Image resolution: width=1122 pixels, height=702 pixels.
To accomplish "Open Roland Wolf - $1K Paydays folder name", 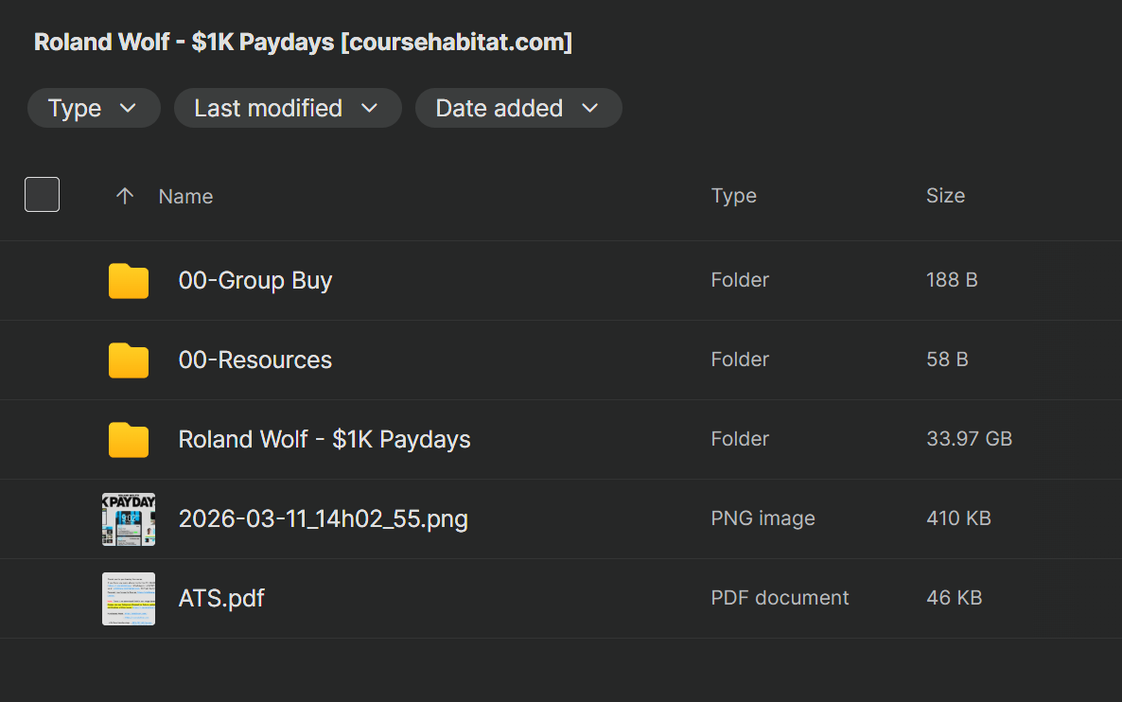I will 324,439.
